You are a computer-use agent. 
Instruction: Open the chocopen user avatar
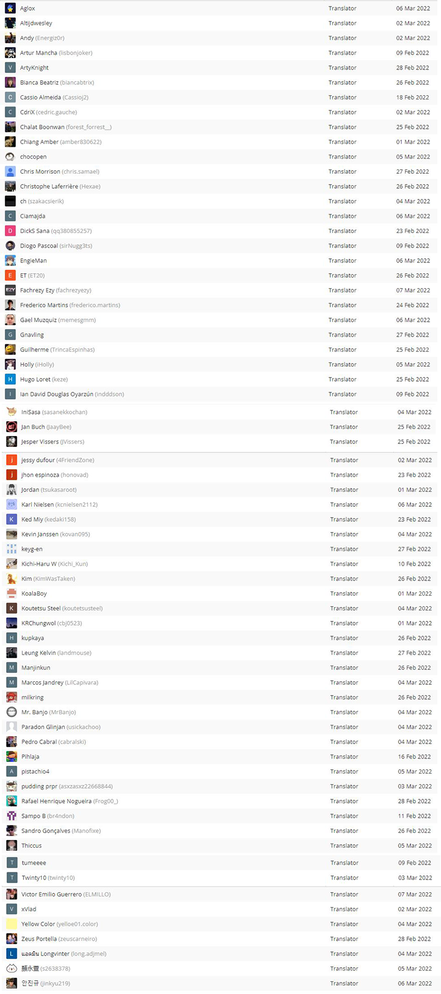(x=10, y=157)
